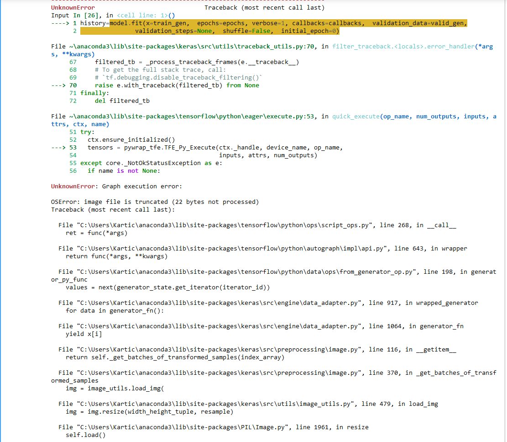Click script_ops.py line 268 file entry
Screen dimensions: 507x442
pyautogui.click(x=257, y=225)
